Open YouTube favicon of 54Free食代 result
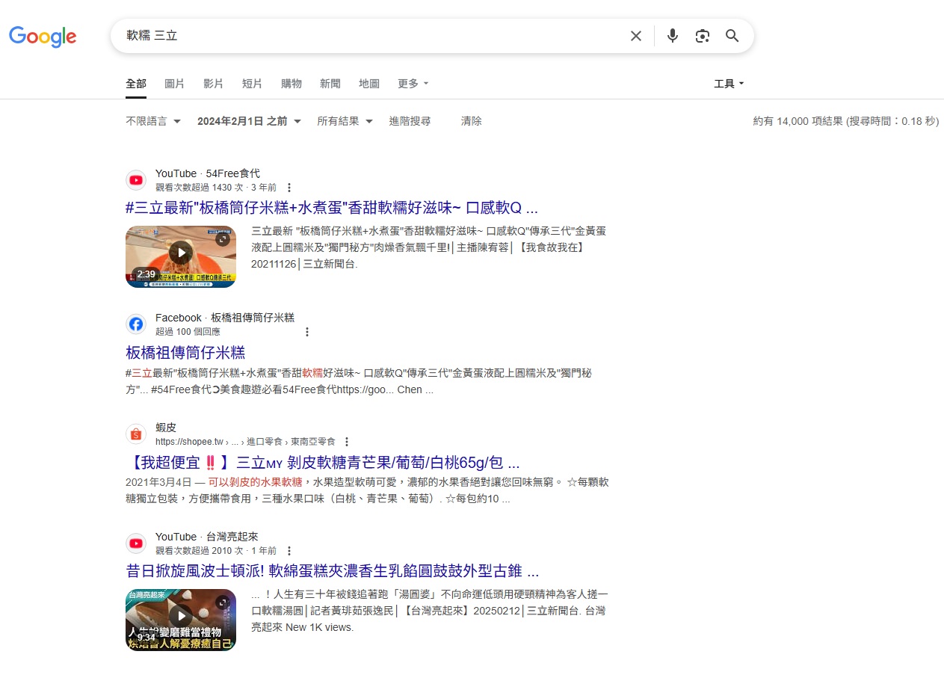The height and width of the screenshot is (675, 944). [x=136, y=179]
